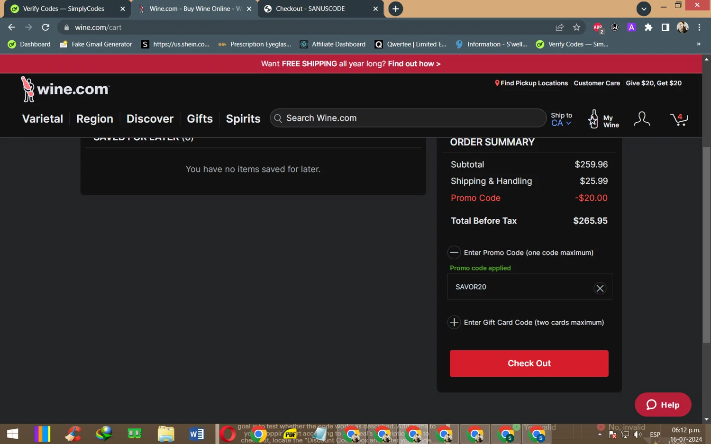
Task: Open the wine.com shopping cart icon
Action: point(679,119)
